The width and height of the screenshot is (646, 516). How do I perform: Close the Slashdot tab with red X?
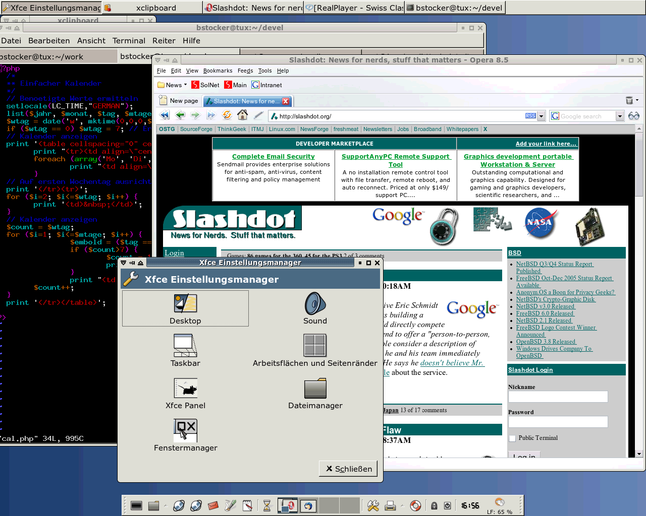click(286, 101)
